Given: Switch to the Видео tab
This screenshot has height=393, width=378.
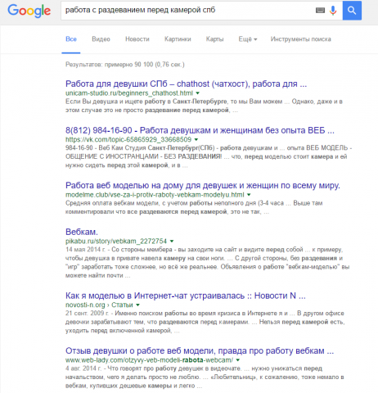Looking at the screenshot, I should pos(101,39).
